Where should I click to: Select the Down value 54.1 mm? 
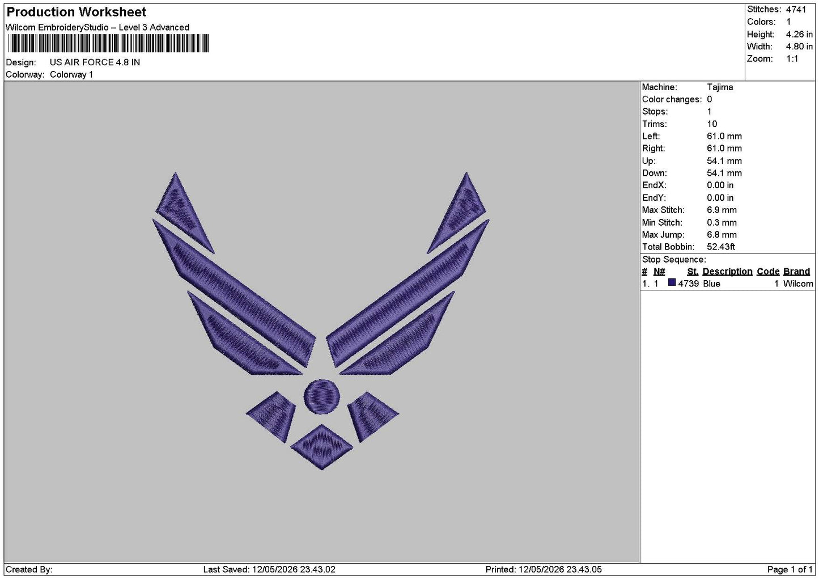[x=724, y=173]
